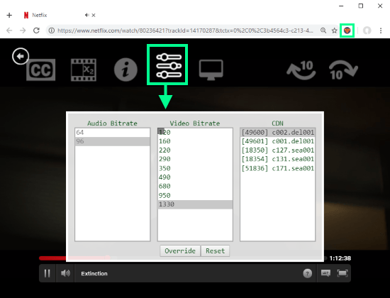This screenshot has width=390, height=298.
Task: Open the help question mark icon
Action: point(308,273)
